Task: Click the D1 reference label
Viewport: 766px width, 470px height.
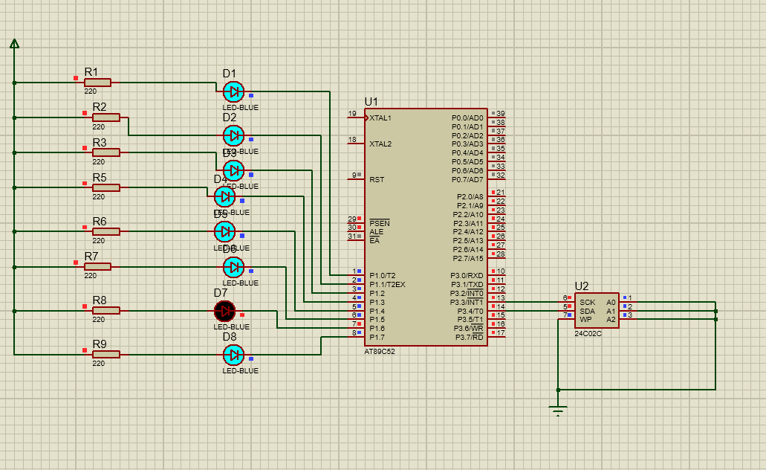Action: (x=230, y=74)
